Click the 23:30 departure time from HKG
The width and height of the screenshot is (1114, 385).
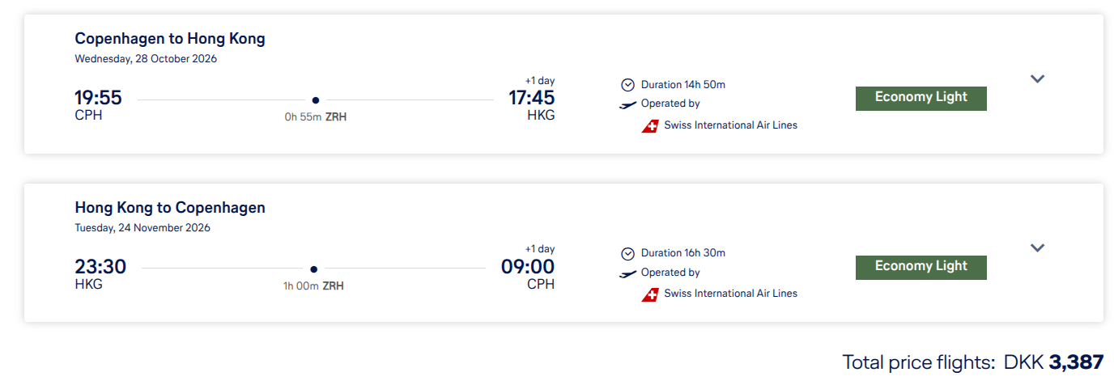click(100, 267)
